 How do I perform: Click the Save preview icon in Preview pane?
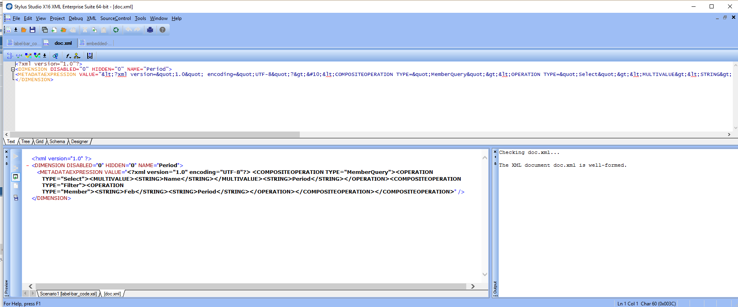pyautogui.click(x=16, y=198)
